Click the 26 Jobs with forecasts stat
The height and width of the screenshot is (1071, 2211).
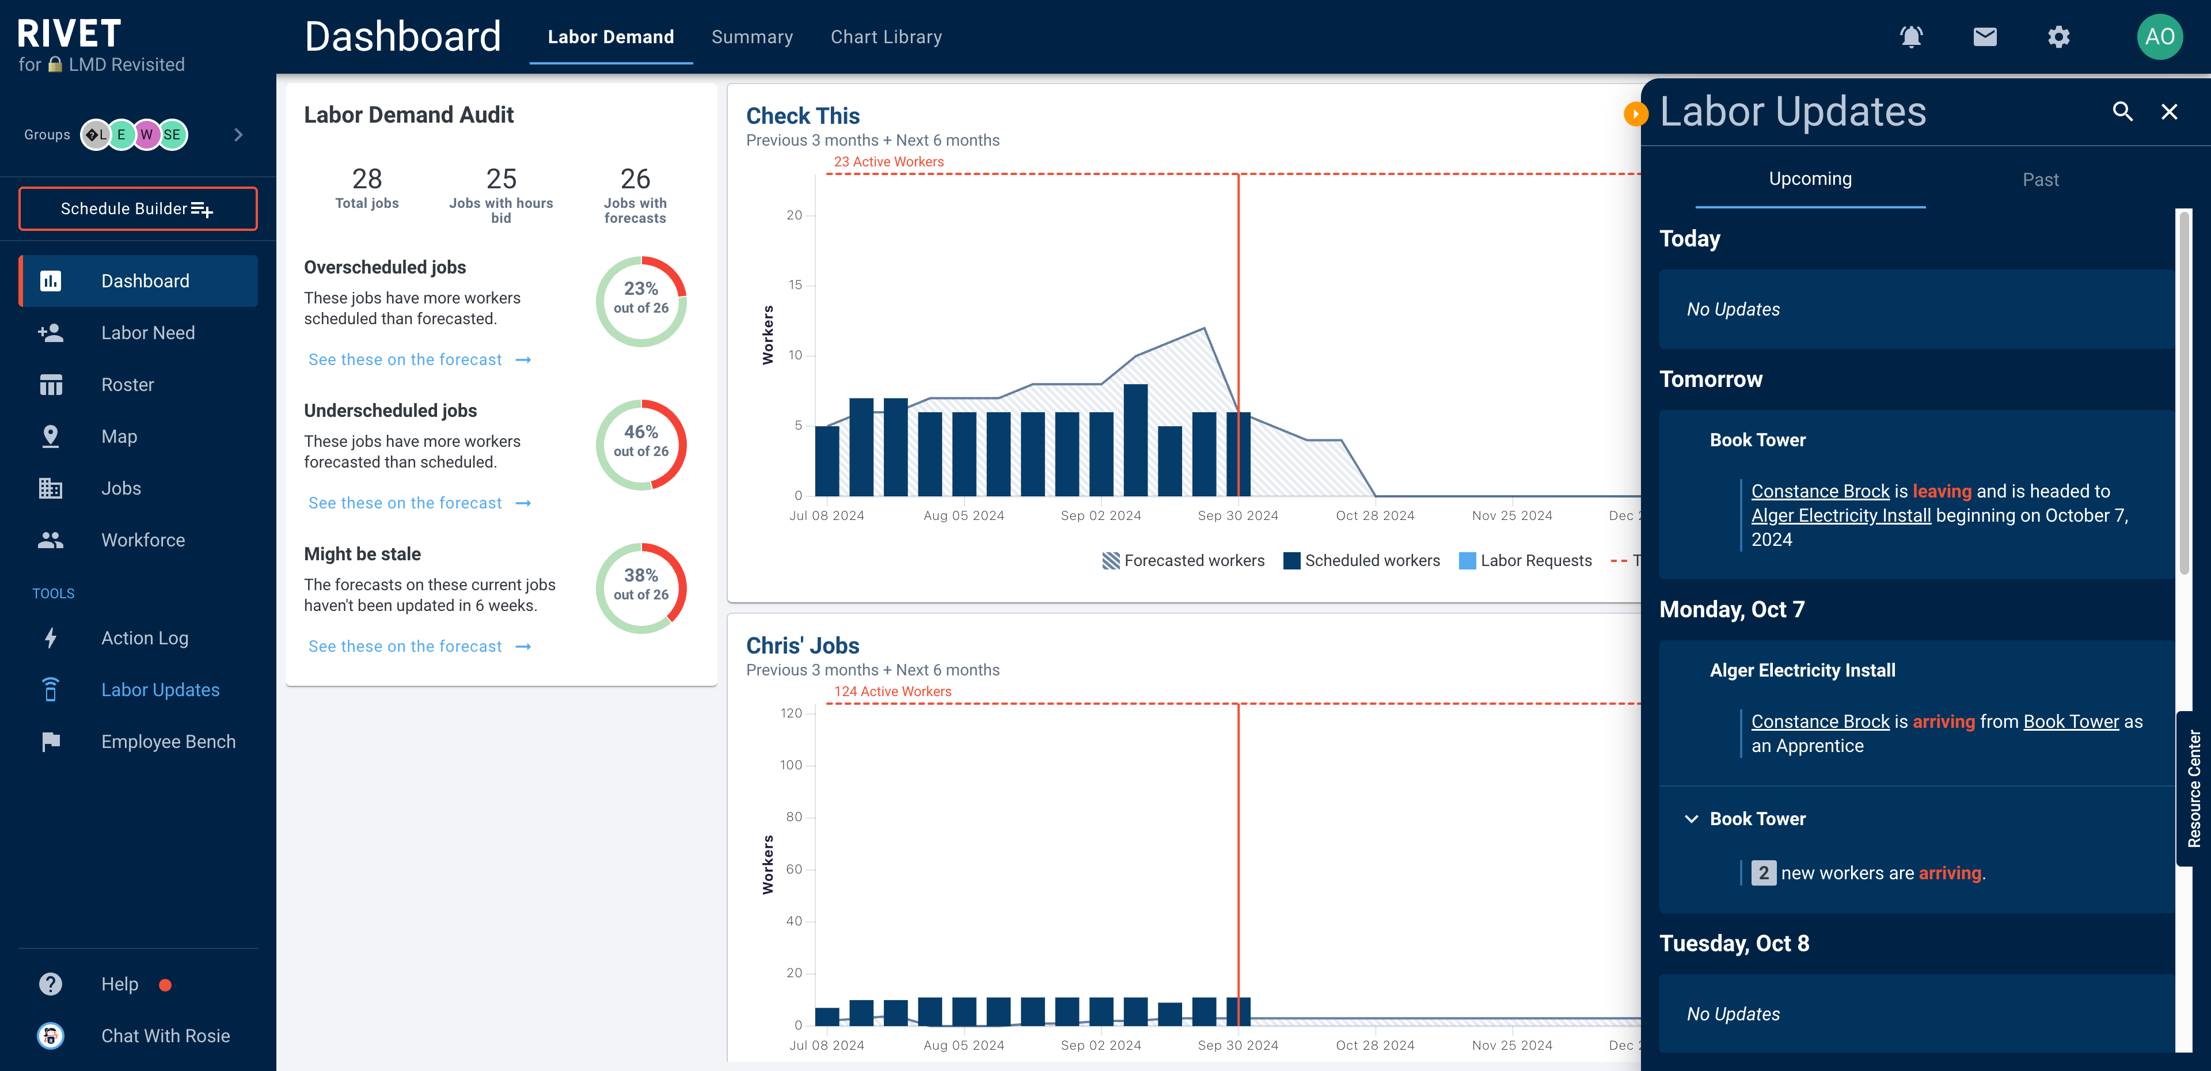(635, 195)
